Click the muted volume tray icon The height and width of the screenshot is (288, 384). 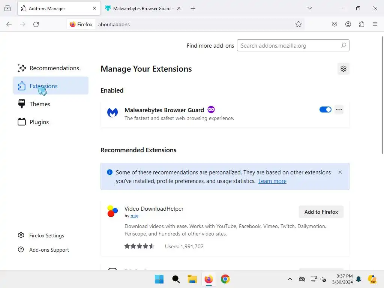pos(323,279)
